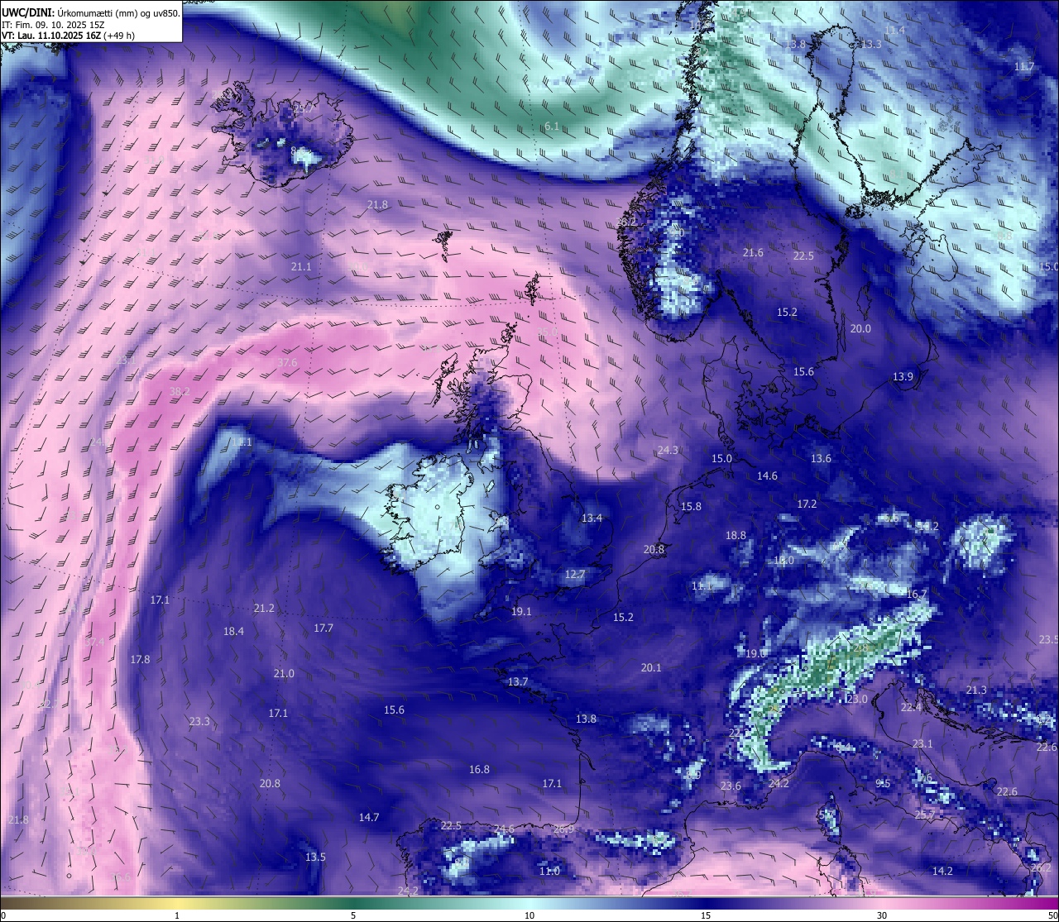Click the 25.7 value over southern Italy
Image resolution: width=1059 pixels, height=922 pixels.
coord(924,815)
